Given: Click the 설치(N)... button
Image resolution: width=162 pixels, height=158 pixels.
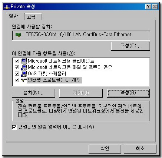Looking at the screenshot, I should tap(33, 93).
